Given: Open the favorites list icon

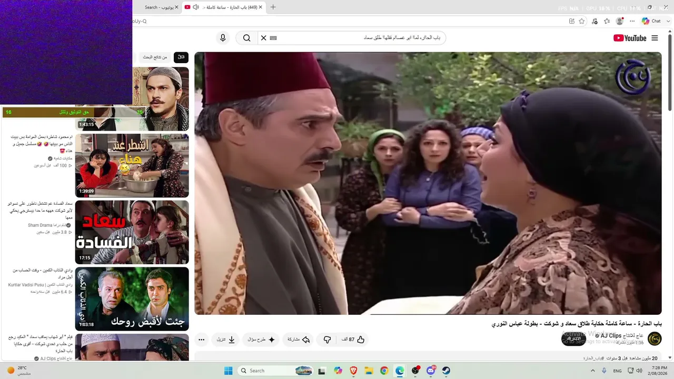Looking at the screenshot, I should tap(607, 21).
